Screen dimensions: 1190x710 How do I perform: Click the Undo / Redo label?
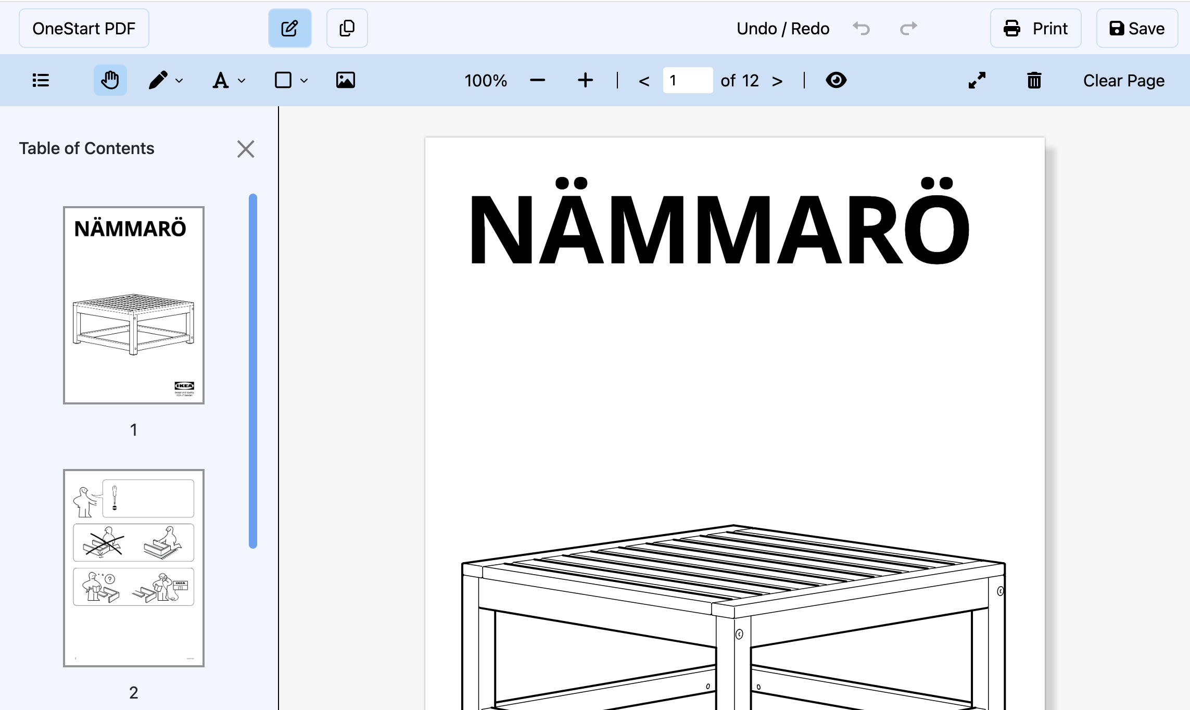783,28
